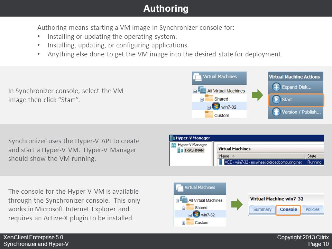332x249 pixels.
Task: Click the Virtual Machines header icon in the lower panel
Action: (x=179, y=188)
